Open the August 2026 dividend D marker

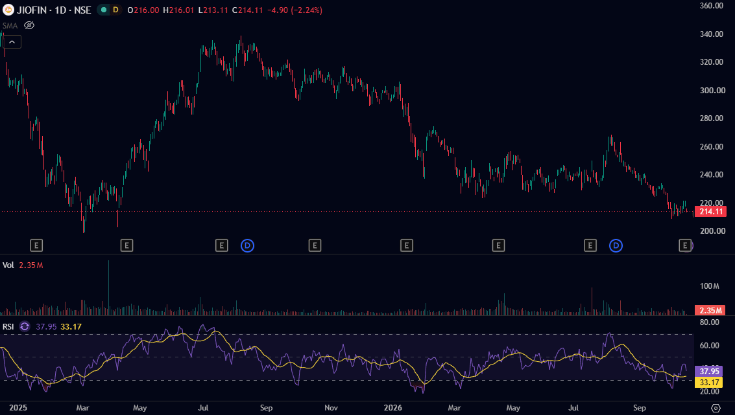click(616, 245)
